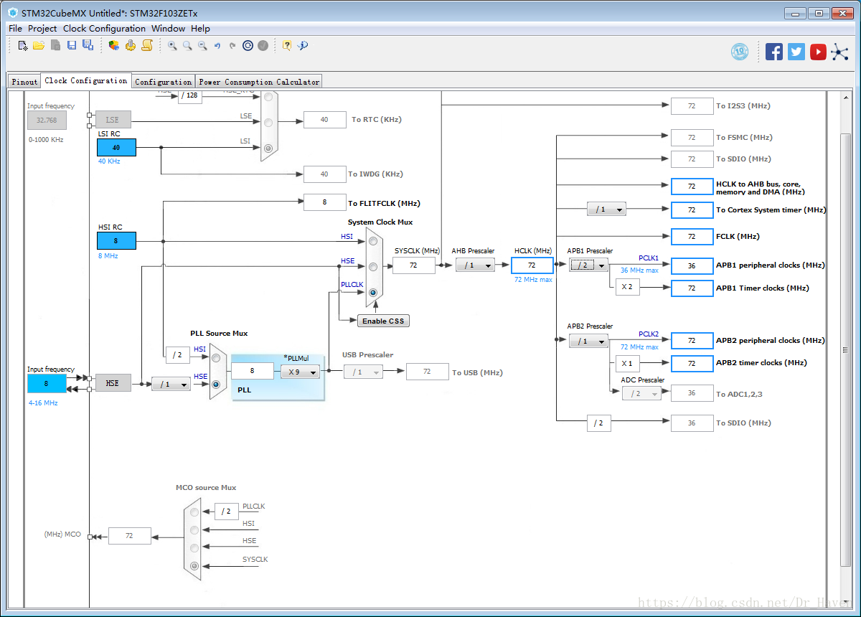Image resolution: width=861 pixels, height=617 pixels.
Task: Save the project using floppy disk icon
Action: point(72,45)
